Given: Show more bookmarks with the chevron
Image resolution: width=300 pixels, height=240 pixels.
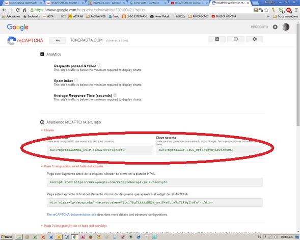Looking at the screenshot, I should tap(268, 16).
